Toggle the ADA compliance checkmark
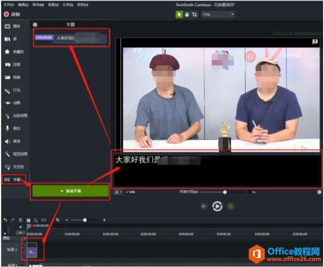Screen dimensions: 324x267 coord(131,192)
